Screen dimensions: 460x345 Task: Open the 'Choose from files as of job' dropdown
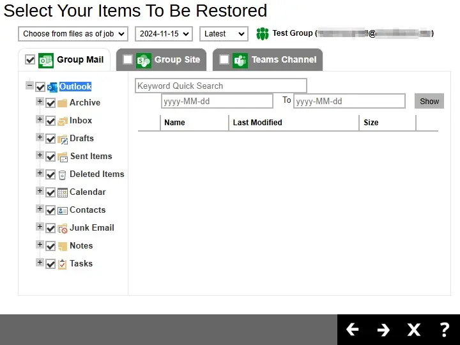pos(73,34)
